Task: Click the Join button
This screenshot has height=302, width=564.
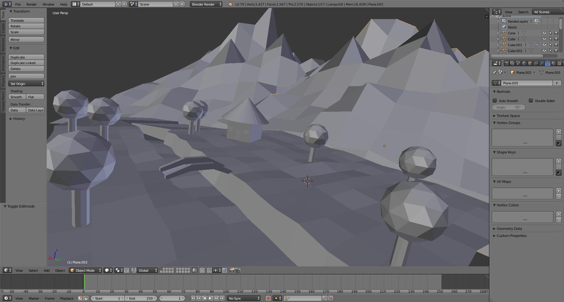Action: tap(26, 76)
